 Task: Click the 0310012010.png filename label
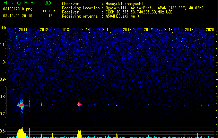pyautogui.click(x=18, y=9)
